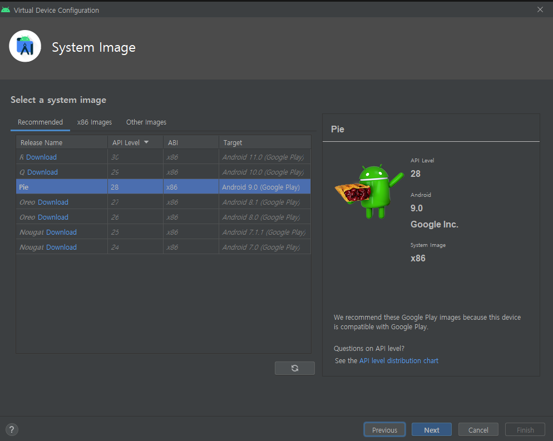Click the Pie heading in details panel

(x=338, y=129)
